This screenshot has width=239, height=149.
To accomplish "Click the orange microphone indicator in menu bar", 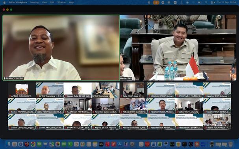I will pyautogui.click(x=156, y=2).
